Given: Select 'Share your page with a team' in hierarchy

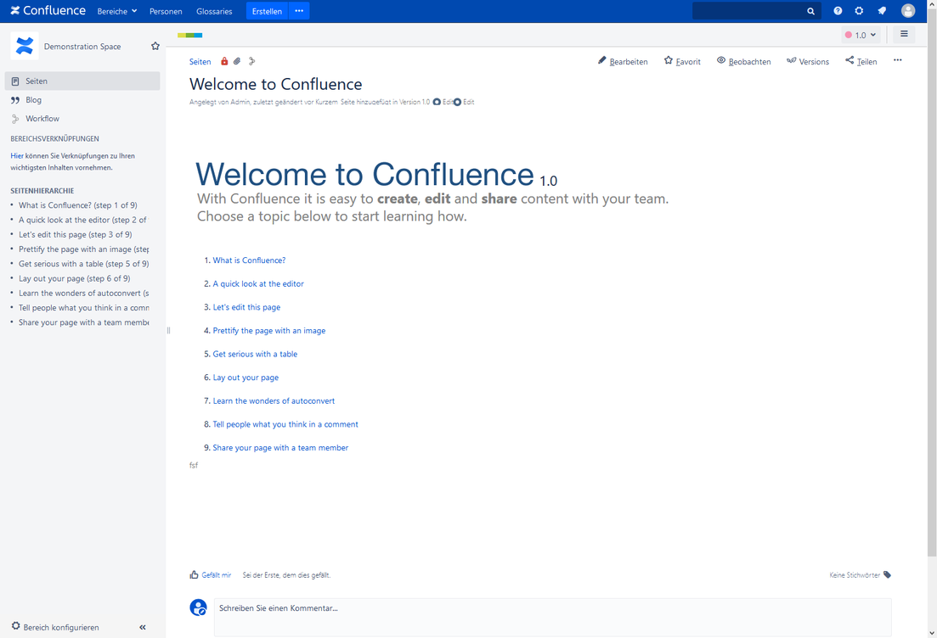Looking at the screenshot, I should pos(83,322).
